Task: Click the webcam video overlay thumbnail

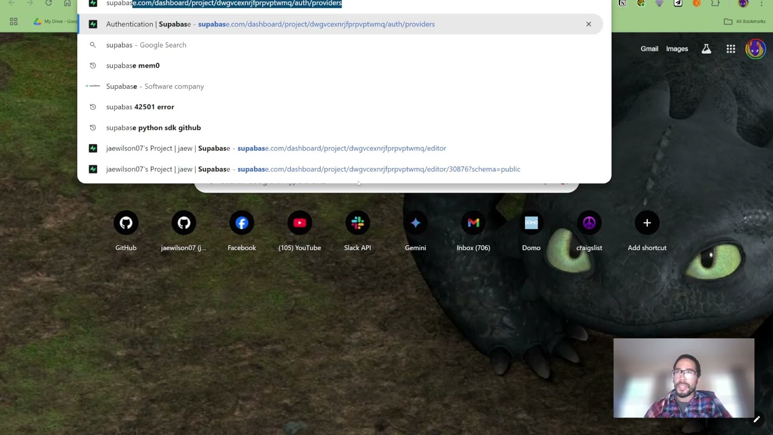Action: (x=684, y=378)
